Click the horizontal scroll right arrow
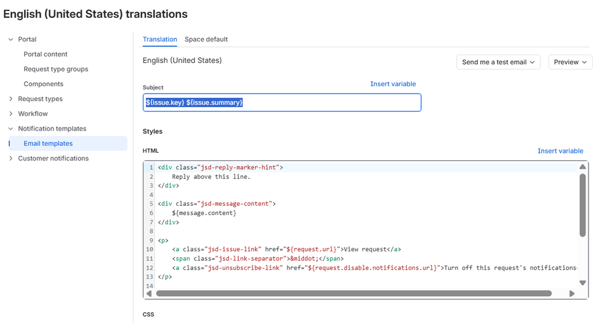The width and height of the screenshot is (615, 324). [572, 293]
